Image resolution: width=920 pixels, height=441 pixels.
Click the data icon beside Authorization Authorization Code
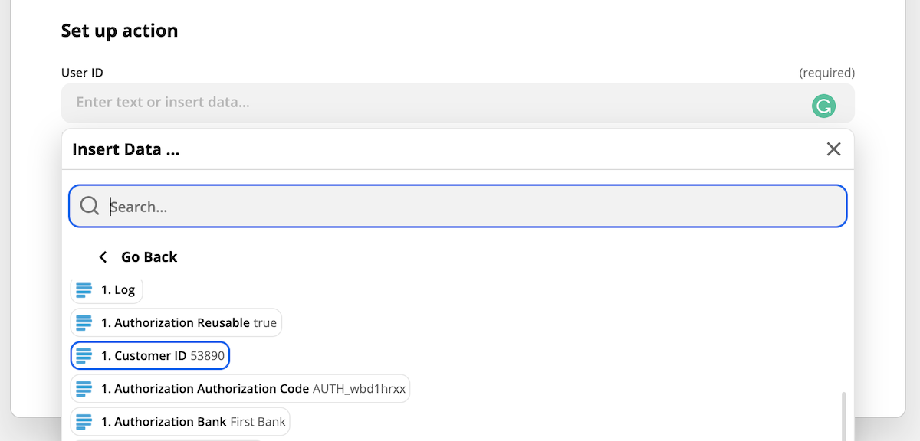84,389
